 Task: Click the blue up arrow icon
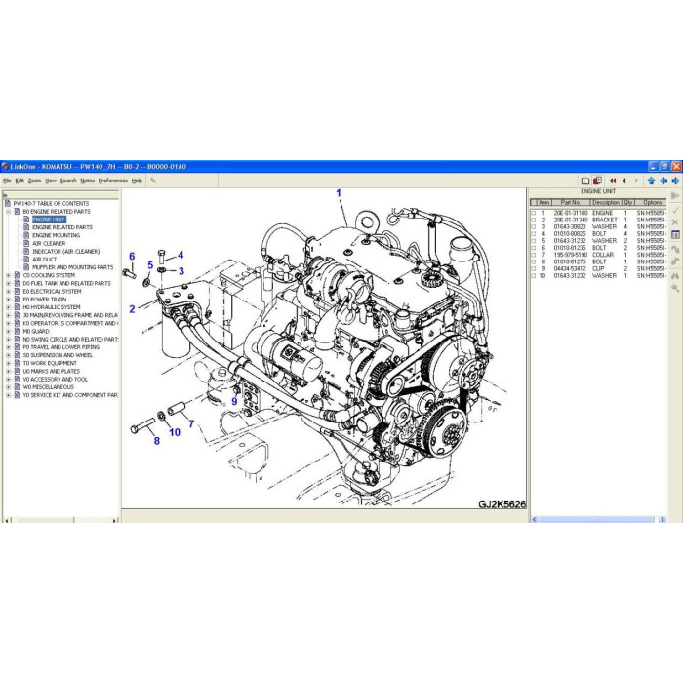651,181
